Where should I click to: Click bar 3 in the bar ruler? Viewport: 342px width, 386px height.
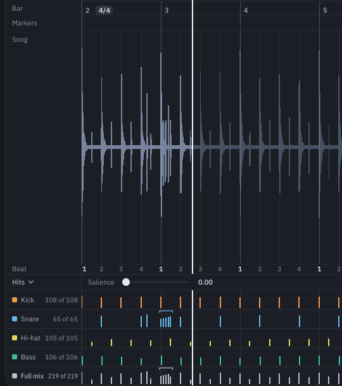(167, 10)
